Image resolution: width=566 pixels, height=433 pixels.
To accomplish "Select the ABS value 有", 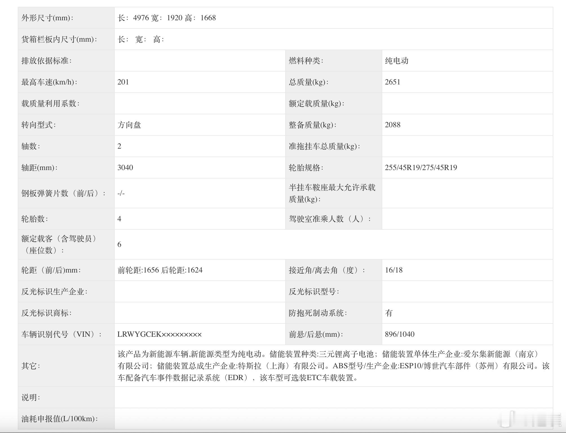I will tap(389, 313).
